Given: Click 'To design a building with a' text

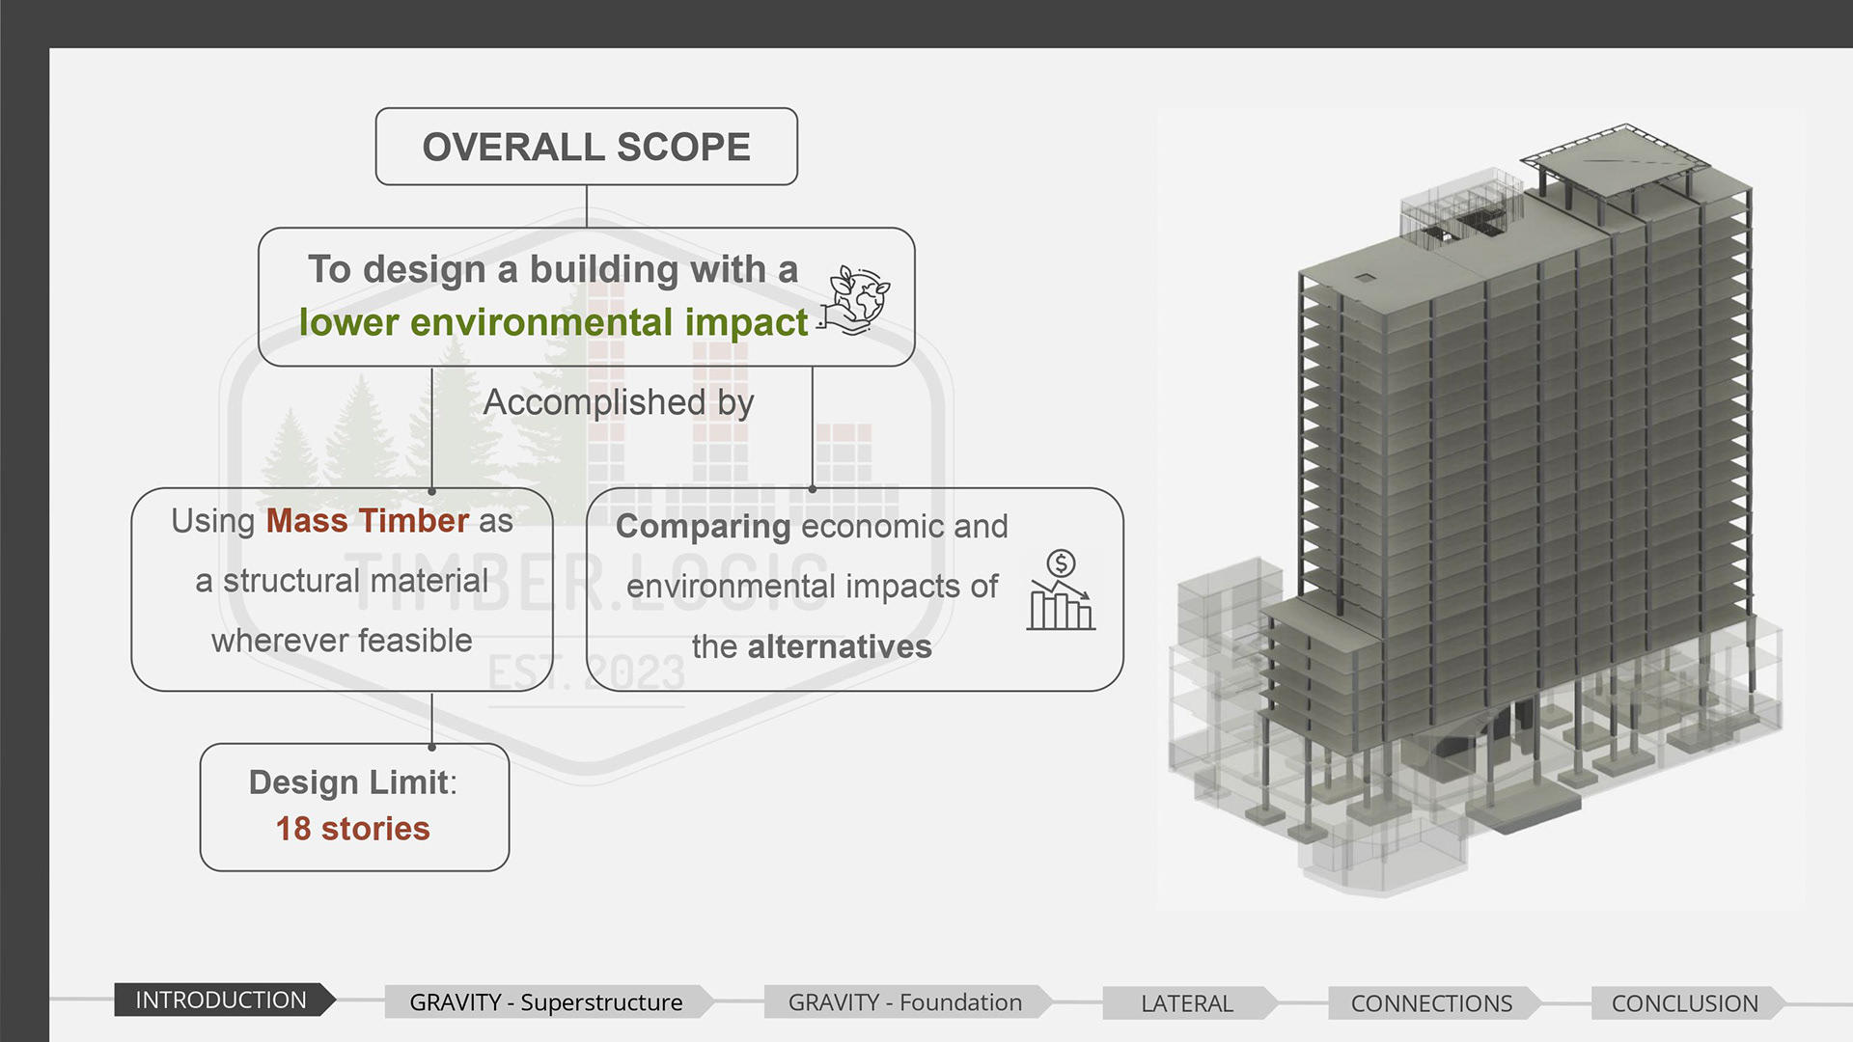Looking at the screenshot, I should (x=553, y=270).
